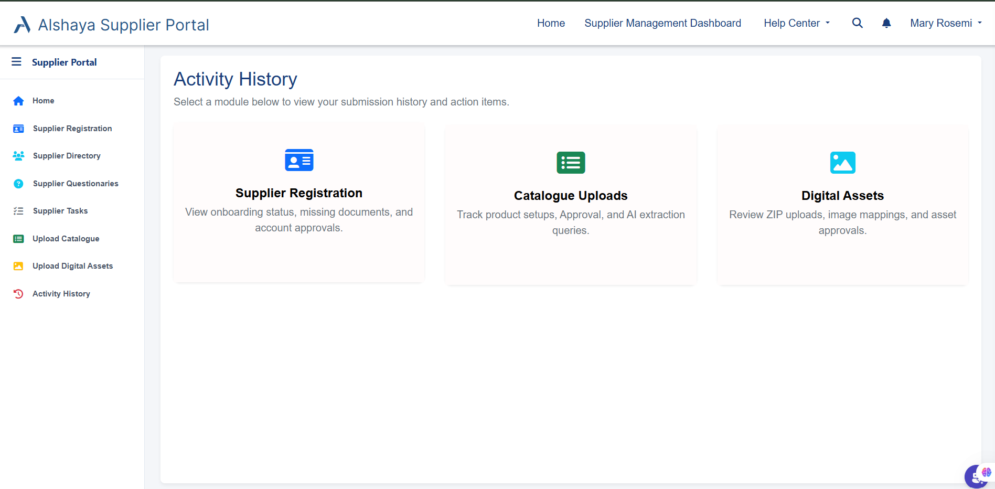Open Supplier Questionaries from sidebar

point(76,184)
